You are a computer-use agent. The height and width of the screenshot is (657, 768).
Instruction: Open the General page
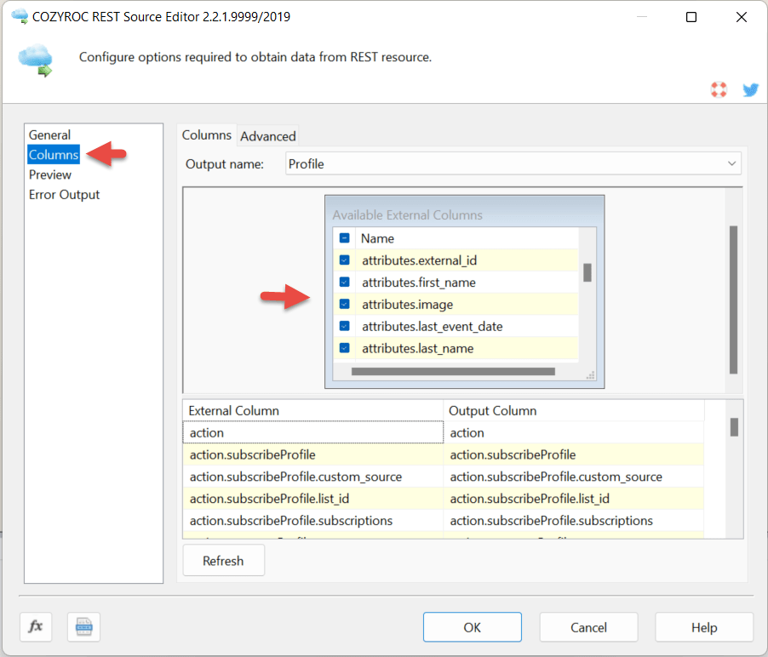pos(49,134)
